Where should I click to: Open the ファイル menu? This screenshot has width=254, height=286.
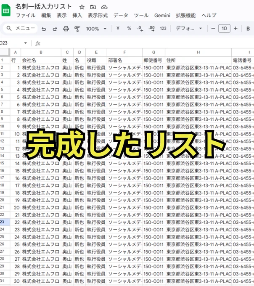26,16
